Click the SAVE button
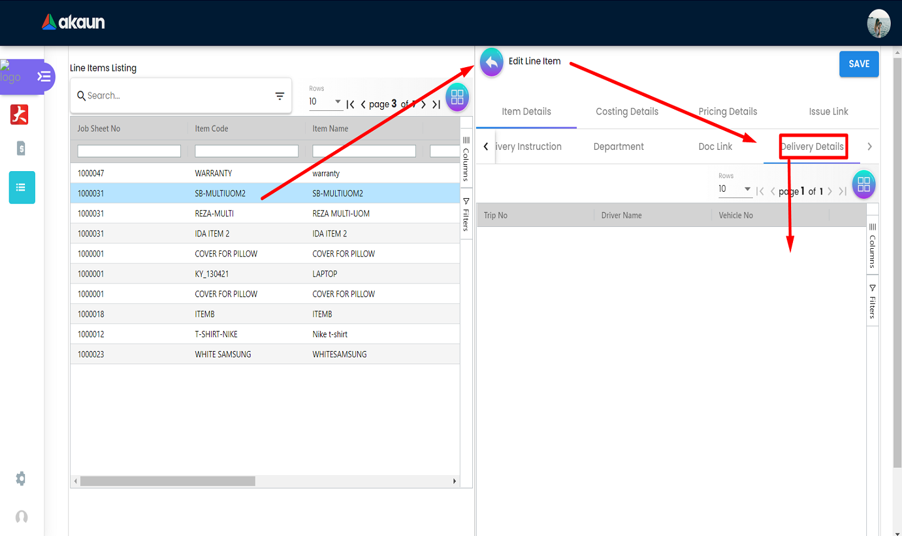 click(859, 64)
